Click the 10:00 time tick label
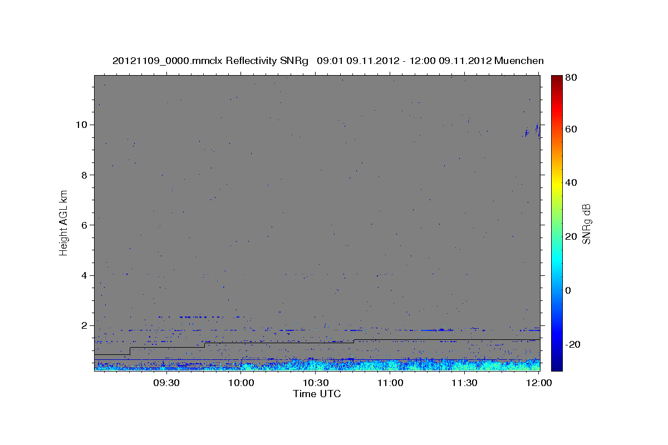The width and height of the screenshot is (668, 445). click(242, 383)
